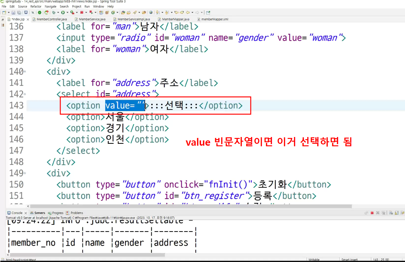Click Smart Insert in status bar
The width and height of the screenshot is (405, 262).
(349, 260)
